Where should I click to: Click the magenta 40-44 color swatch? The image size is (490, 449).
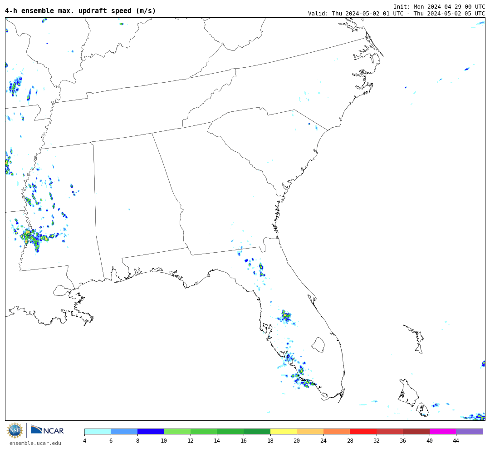click(443, 431)
